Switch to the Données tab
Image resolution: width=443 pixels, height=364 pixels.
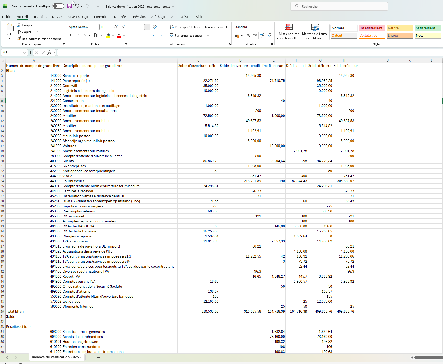tap(121, 17)
